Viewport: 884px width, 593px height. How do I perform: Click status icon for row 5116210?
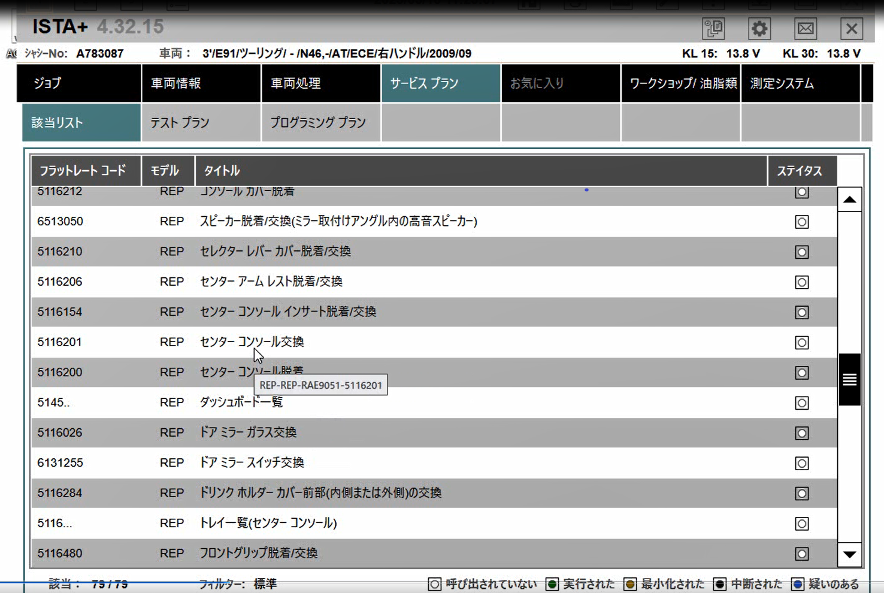(802, 252)
